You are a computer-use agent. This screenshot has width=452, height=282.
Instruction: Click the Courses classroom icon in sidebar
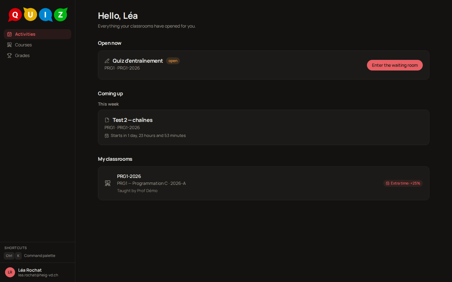(9, 45)
